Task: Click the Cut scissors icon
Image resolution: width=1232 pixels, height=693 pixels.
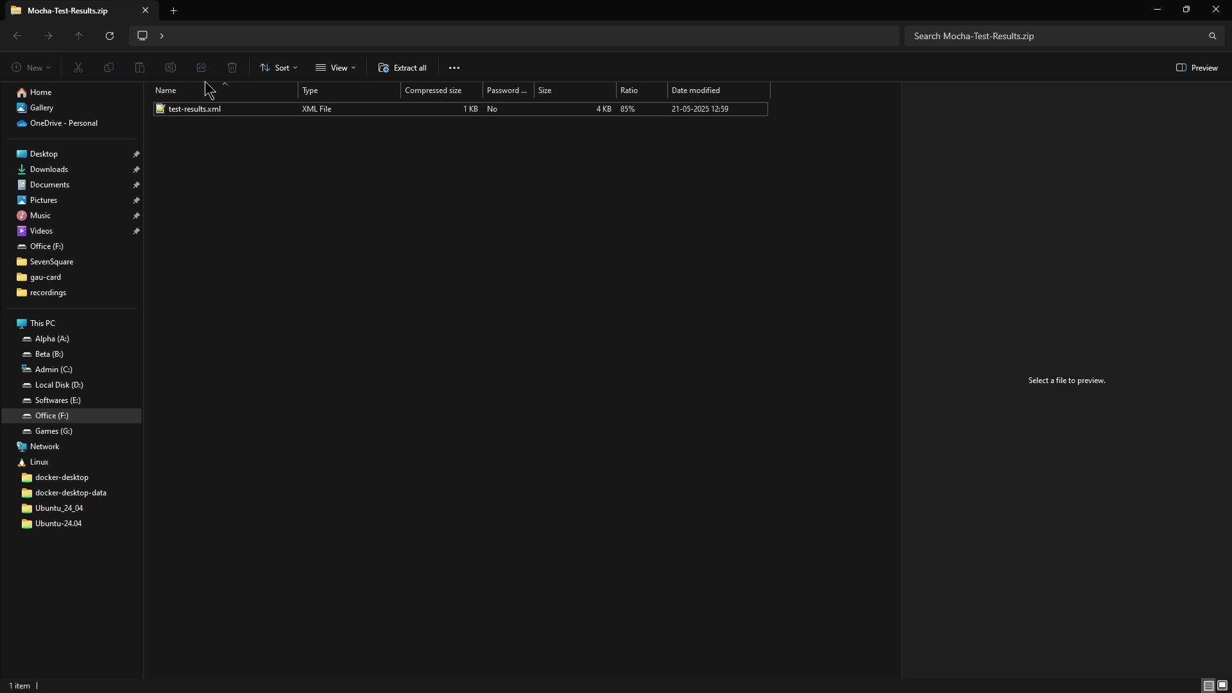Action: pyautogui.click(x=78, y=67)
